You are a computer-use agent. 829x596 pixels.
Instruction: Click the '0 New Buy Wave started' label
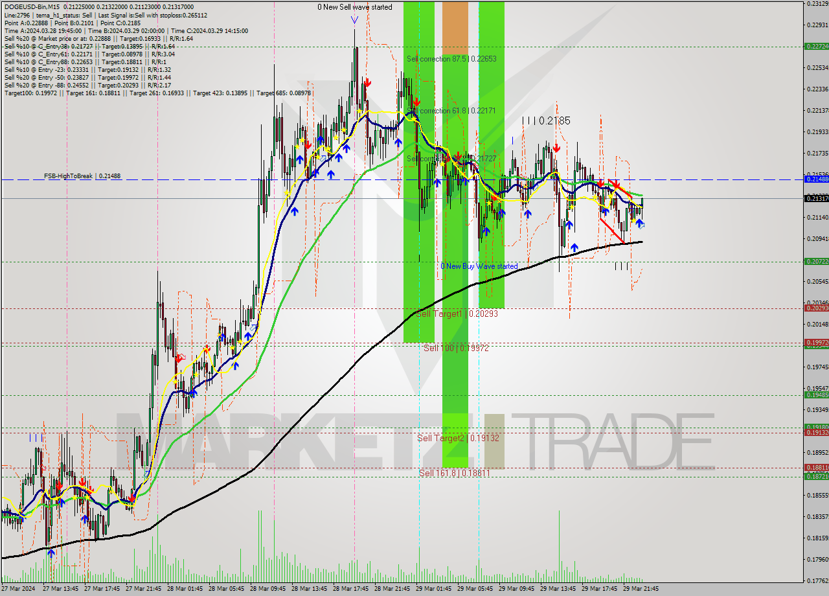tap(479, 266)
